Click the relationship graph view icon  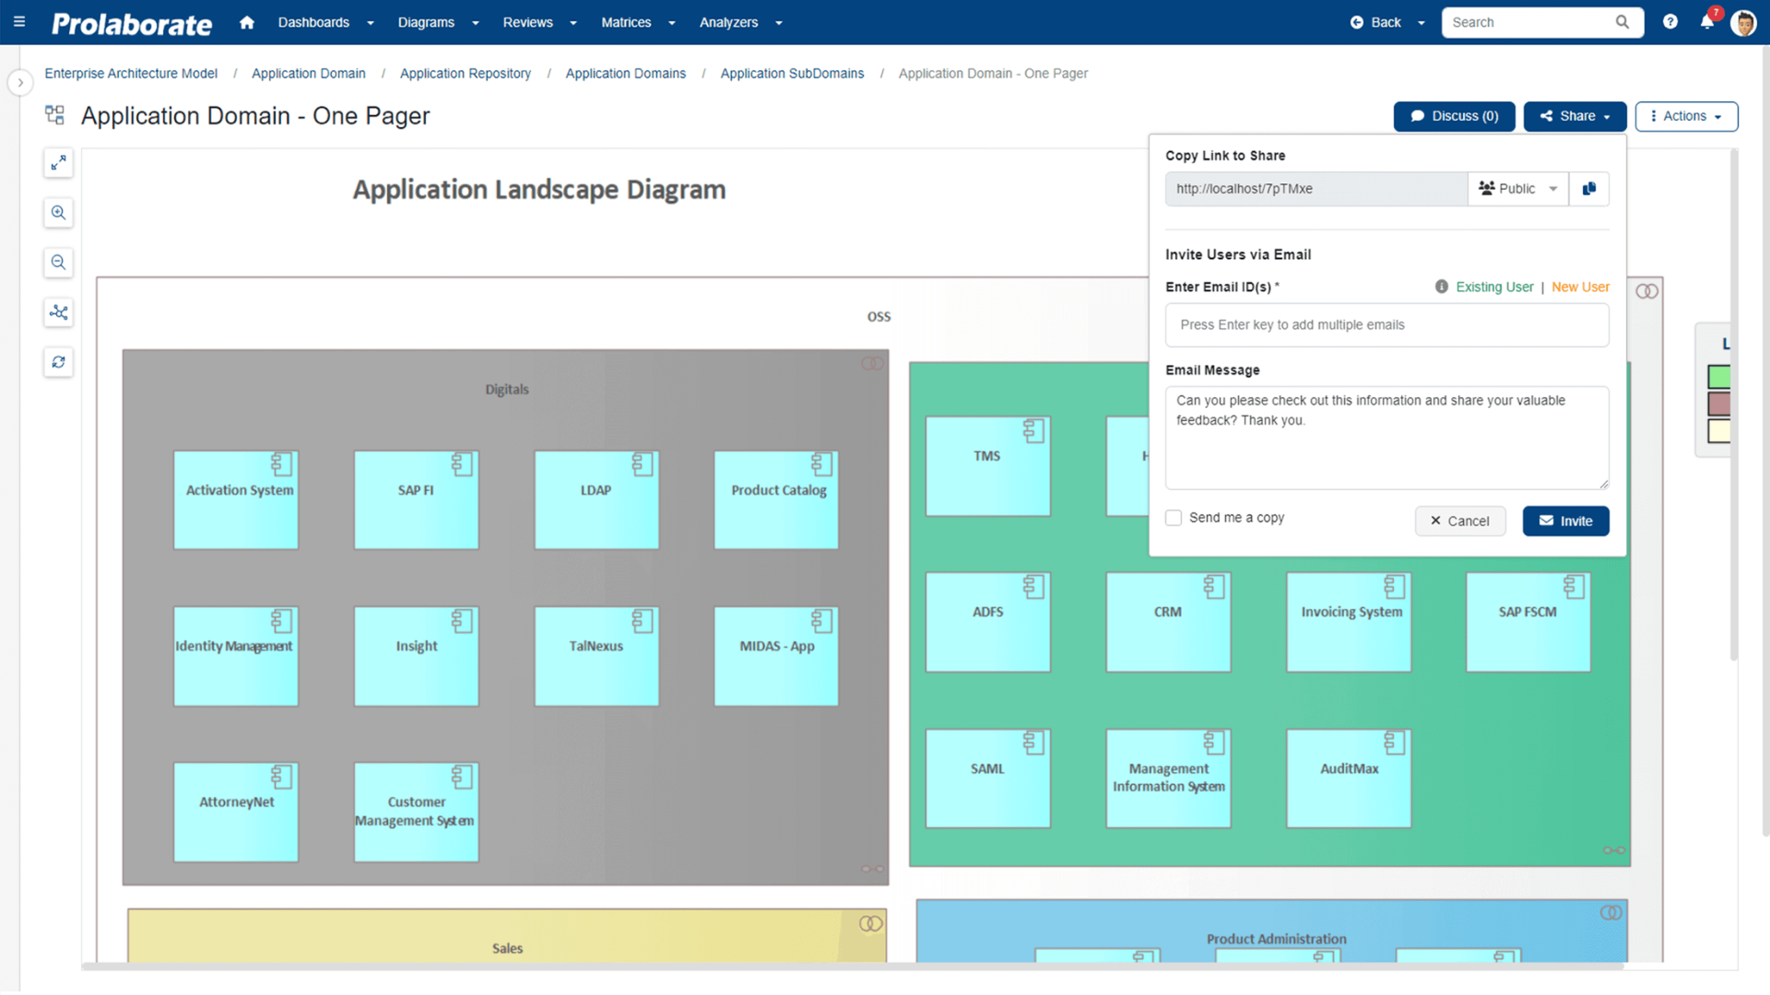[58, 312]
